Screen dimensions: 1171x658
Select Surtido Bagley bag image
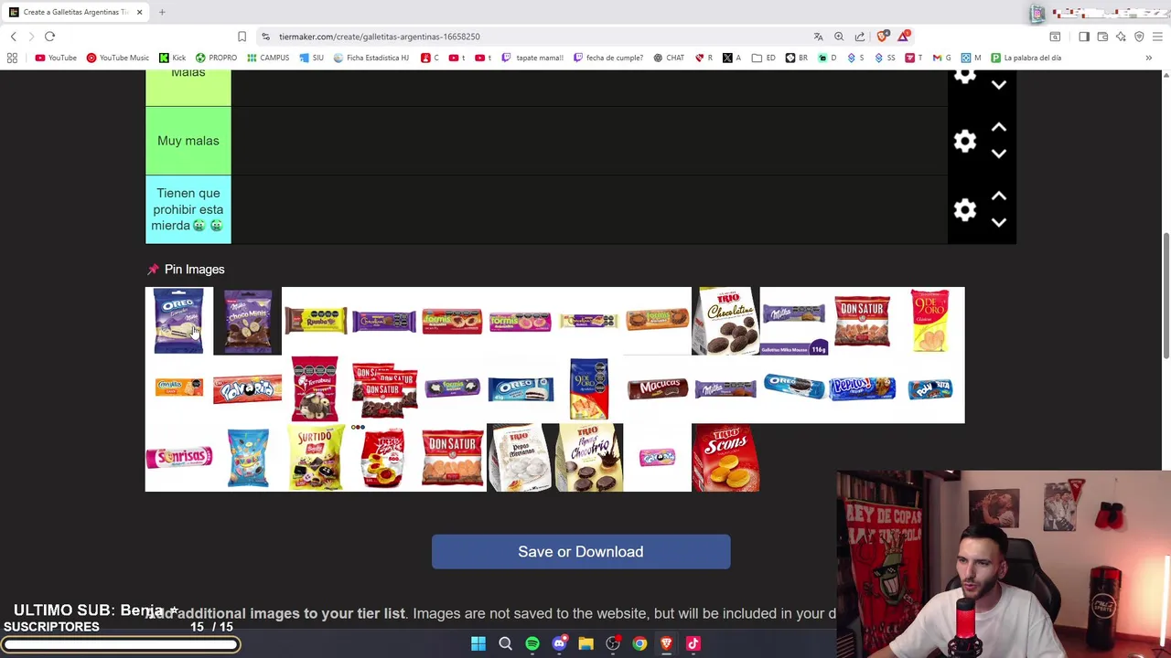click(316, 457)
